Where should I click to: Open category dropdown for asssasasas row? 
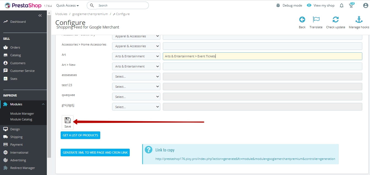(x=136, y=77)
